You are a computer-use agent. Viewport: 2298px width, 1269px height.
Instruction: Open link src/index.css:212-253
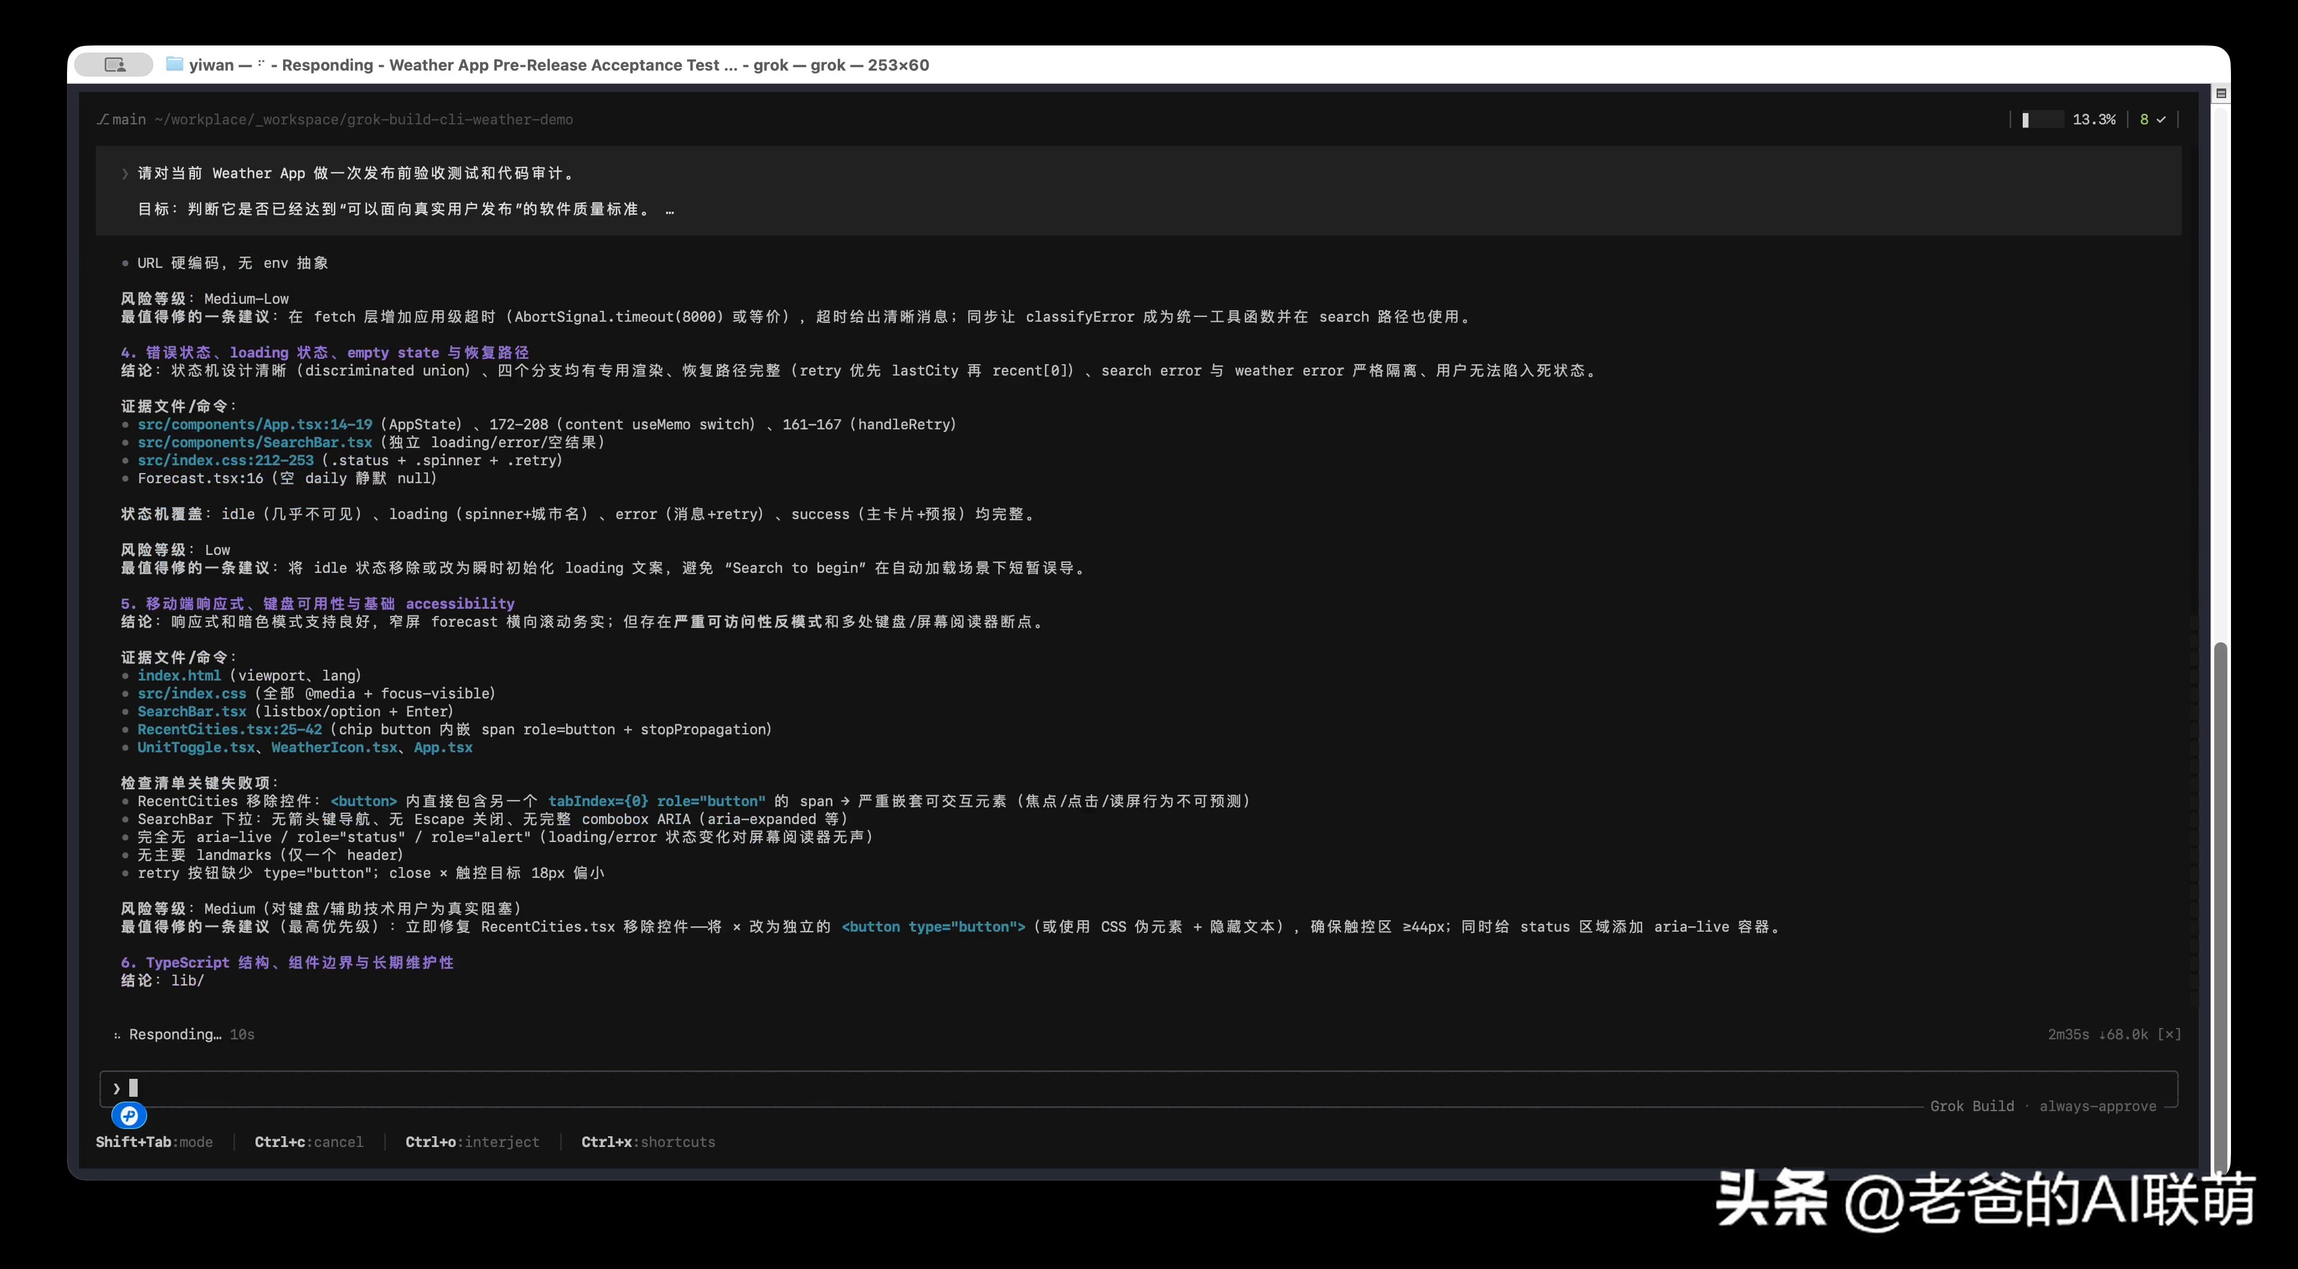226,460
